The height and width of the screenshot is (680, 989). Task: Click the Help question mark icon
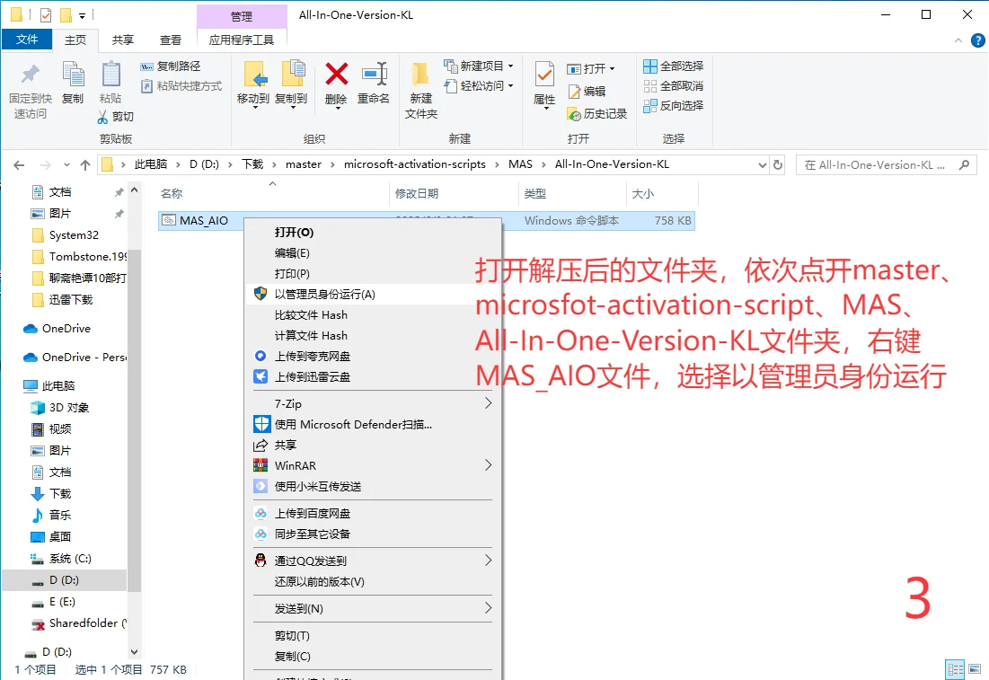click(x=977, y=40)
